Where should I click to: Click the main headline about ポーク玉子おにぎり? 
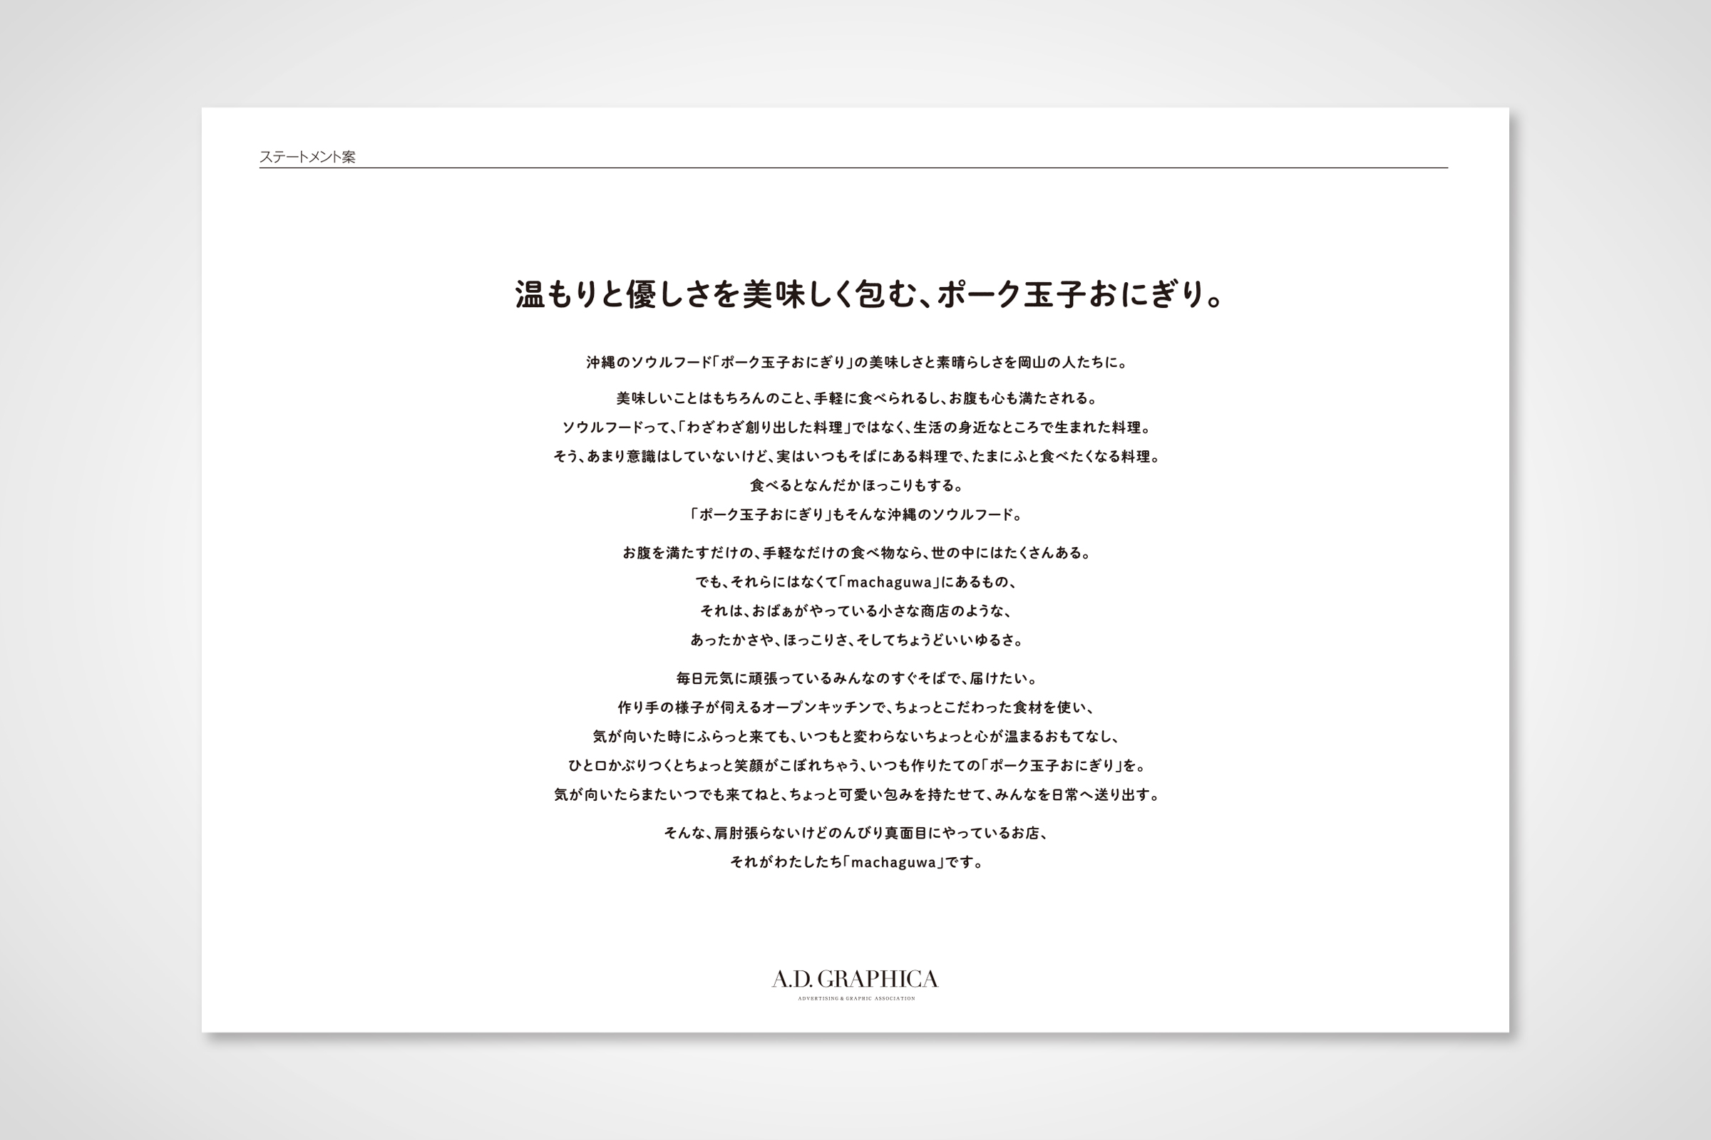click(870, 294)
